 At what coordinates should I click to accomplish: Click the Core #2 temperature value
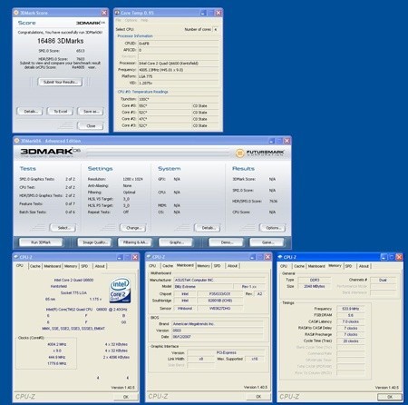tap(164, 119)
